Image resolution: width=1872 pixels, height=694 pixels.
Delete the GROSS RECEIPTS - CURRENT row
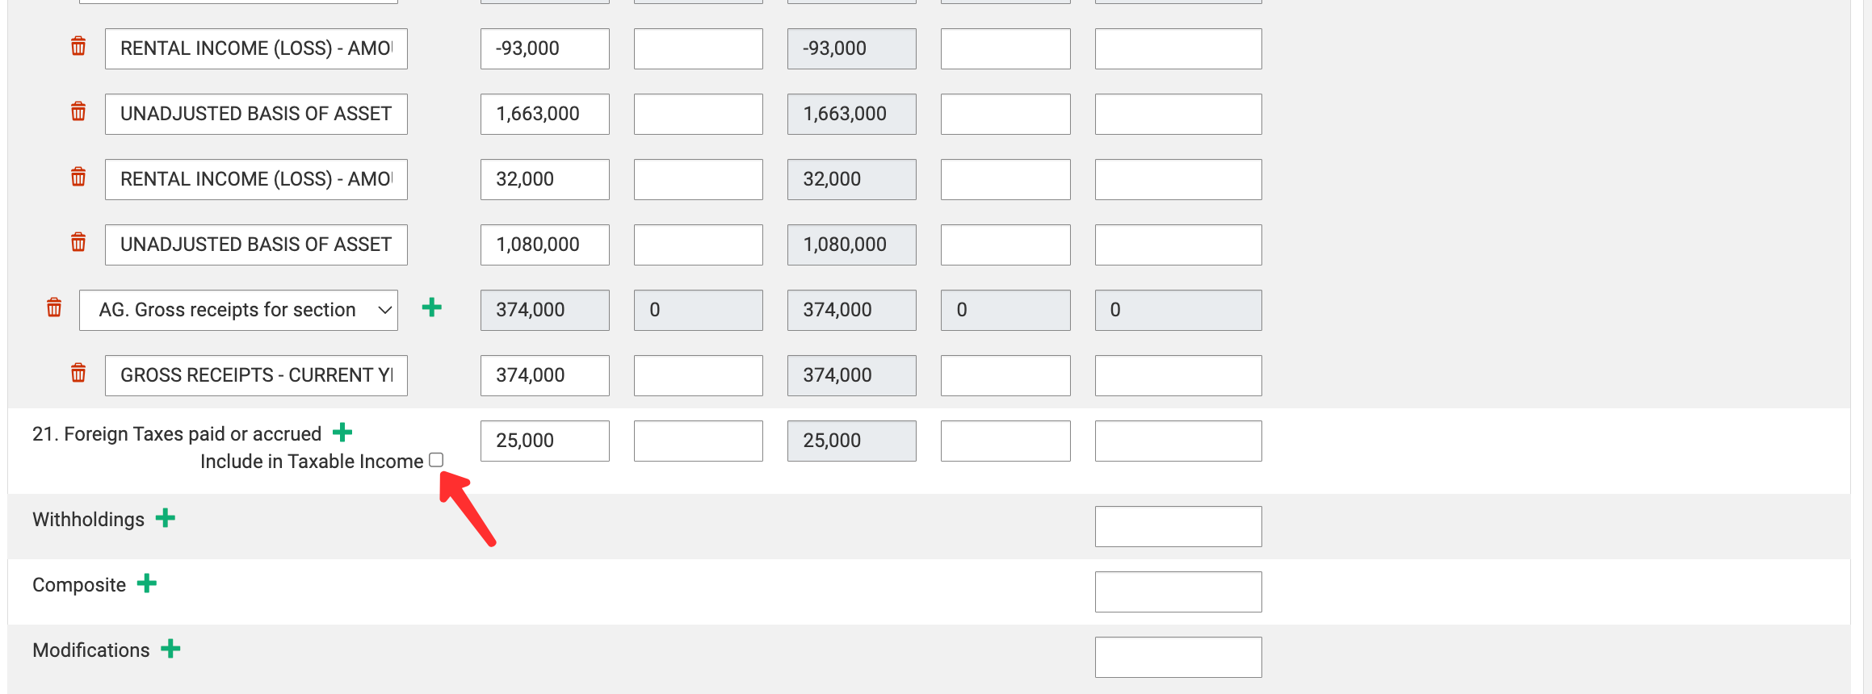78,374
